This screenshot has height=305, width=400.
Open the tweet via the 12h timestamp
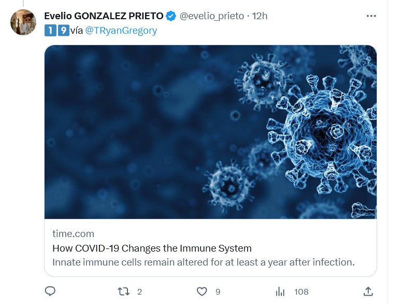point(260,16)
